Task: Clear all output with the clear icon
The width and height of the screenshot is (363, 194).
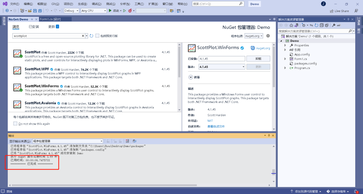Action: tap(127, 141)
